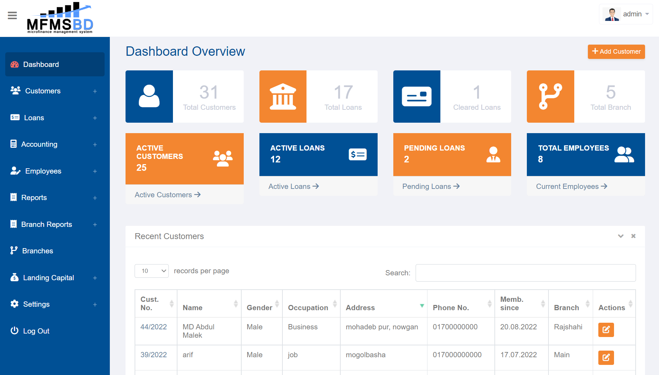Sort table by Address column
Image resolution: width=659 pixels, height=375 pixels.
click(384, 304)
